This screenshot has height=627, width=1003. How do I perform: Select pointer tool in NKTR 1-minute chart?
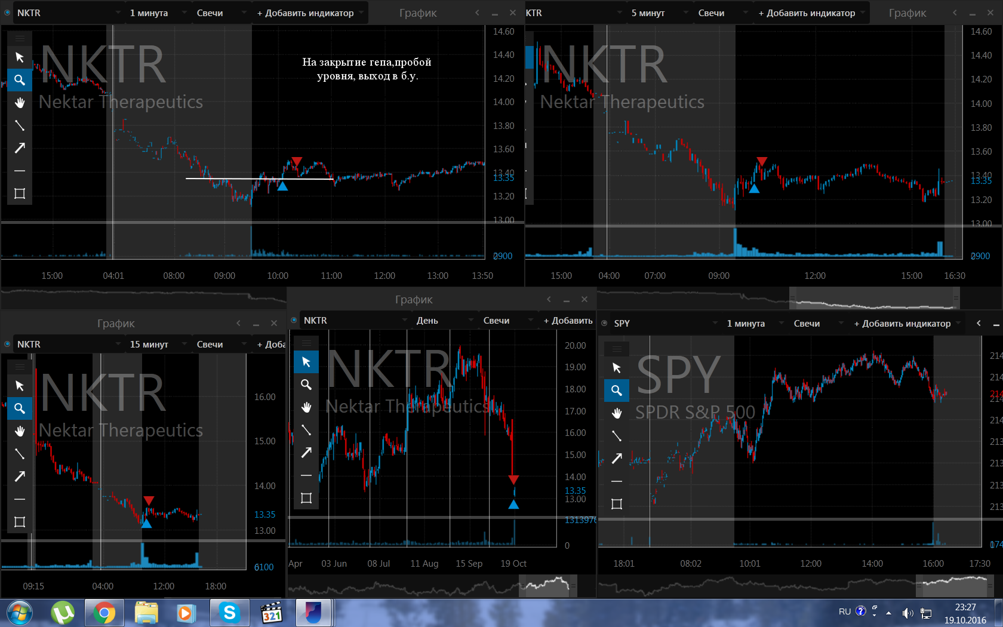[20, 57]
